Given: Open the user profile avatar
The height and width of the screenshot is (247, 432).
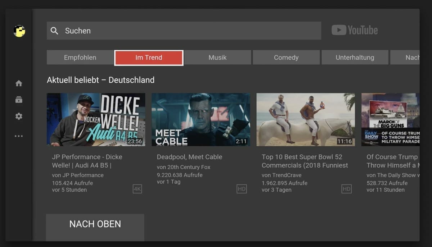Looking at the screenshot, I should (x=19, y=31).
